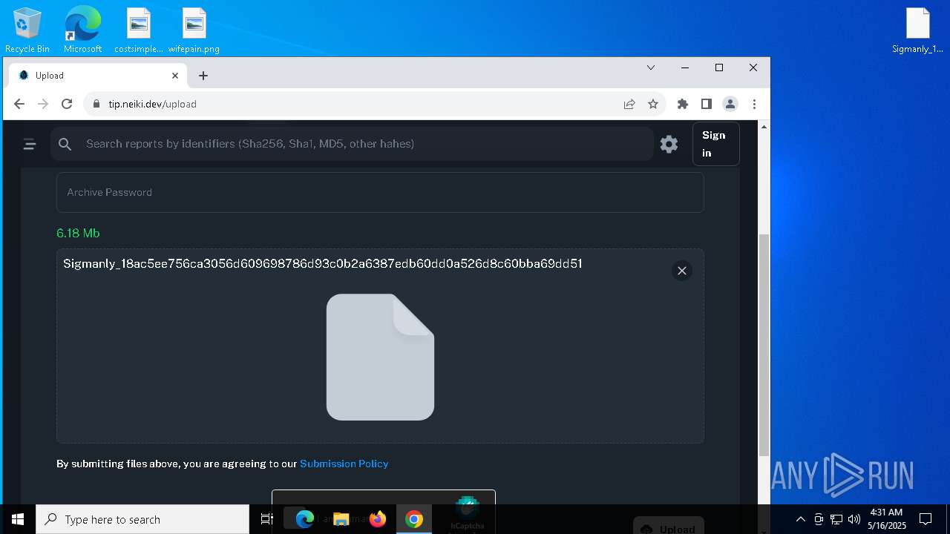The width and height of the screenshot is (950, 534).
Task: Click the address bar URL tip.neiki.dev/upload
Action: [152, 104]
